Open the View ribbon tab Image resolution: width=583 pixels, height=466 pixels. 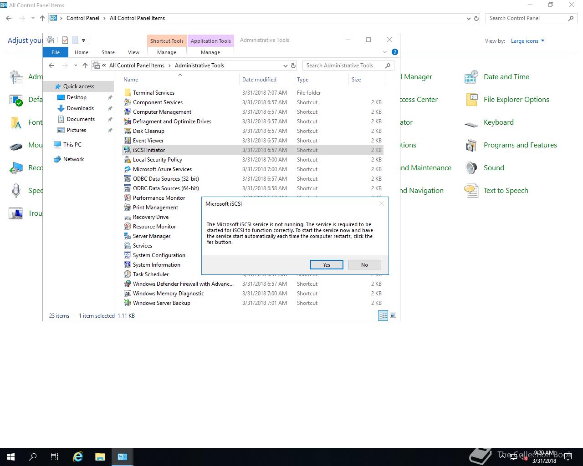pyautogui.click(x=133, y=52)
